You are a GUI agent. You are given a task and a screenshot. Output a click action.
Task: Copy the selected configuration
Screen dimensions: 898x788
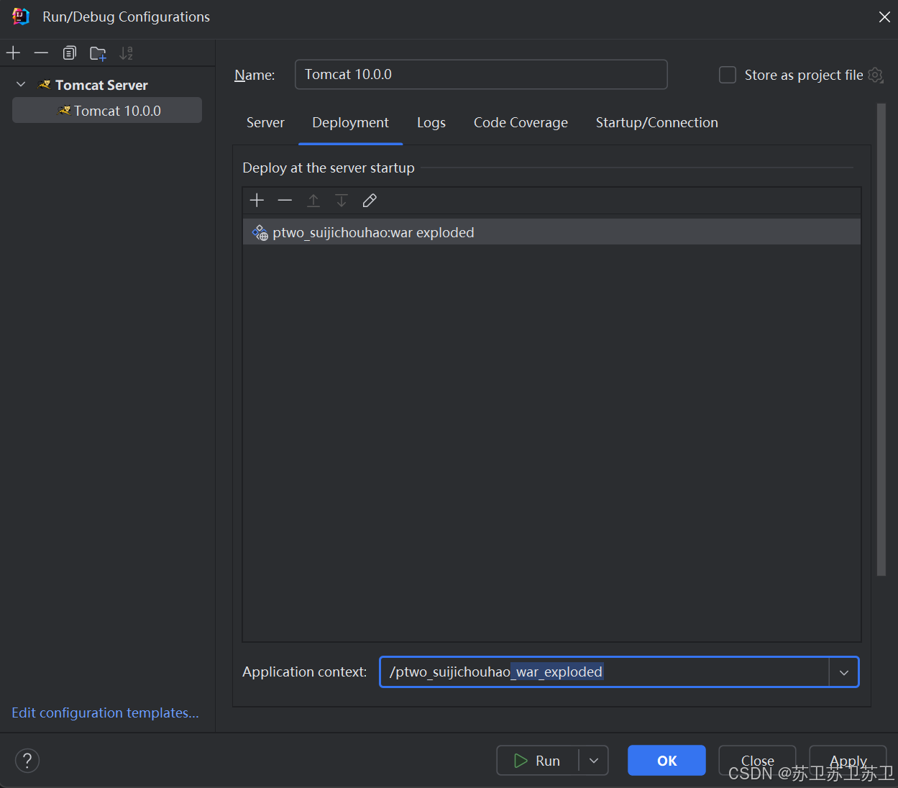coord(70,53)
